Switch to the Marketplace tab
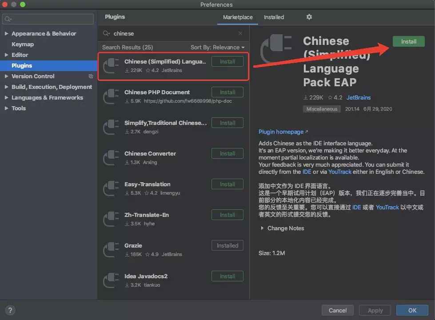The width and height of the screenshot is (435, 320). (x=238, y=17)
